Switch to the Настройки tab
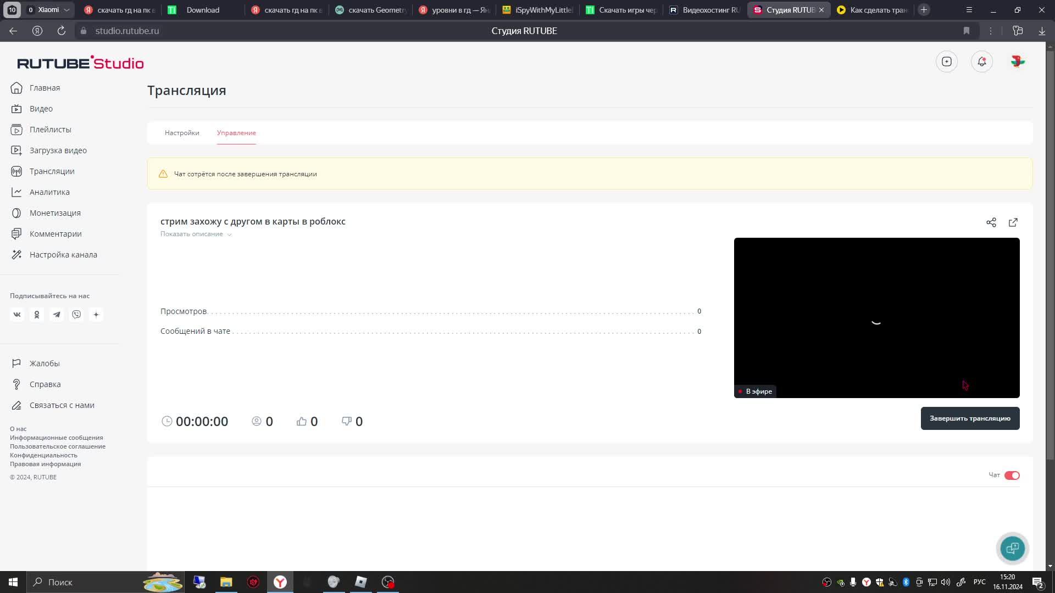Screen dimensions: 1055x593 coord(182,133)
